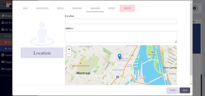Zoom out on the map
205x96 pixels.
tap(69, 54)
